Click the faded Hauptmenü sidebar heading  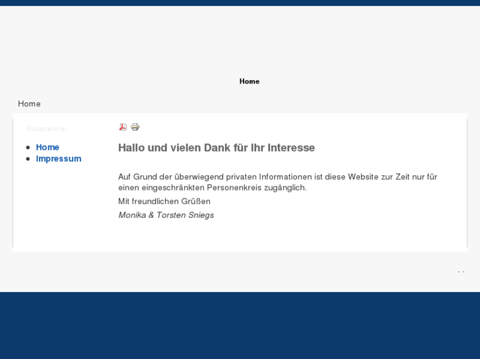(x=47, y=128)
